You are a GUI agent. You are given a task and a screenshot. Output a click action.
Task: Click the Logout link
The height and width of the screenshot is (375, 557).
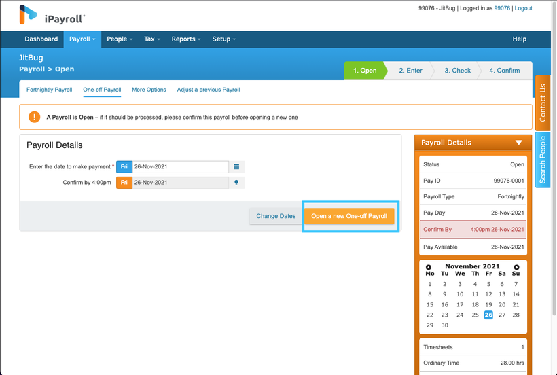(523, 8)
